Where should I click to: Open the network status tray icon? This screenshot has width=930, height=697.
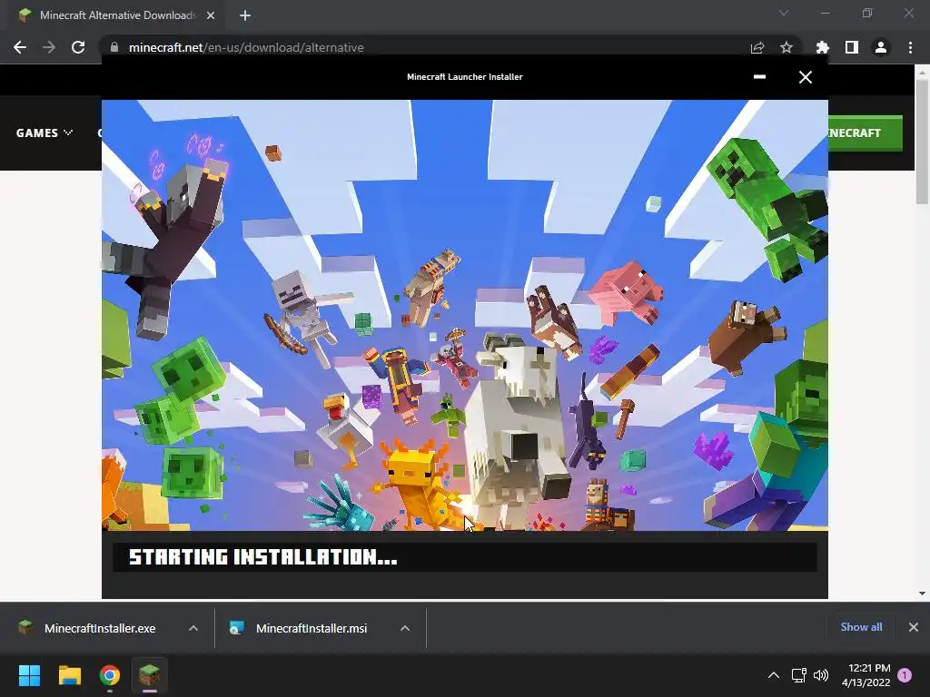click(x=798, y=675)
